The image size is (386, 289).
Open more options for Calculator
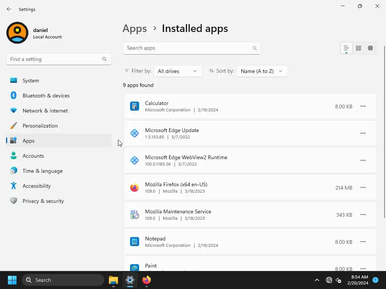363,106
